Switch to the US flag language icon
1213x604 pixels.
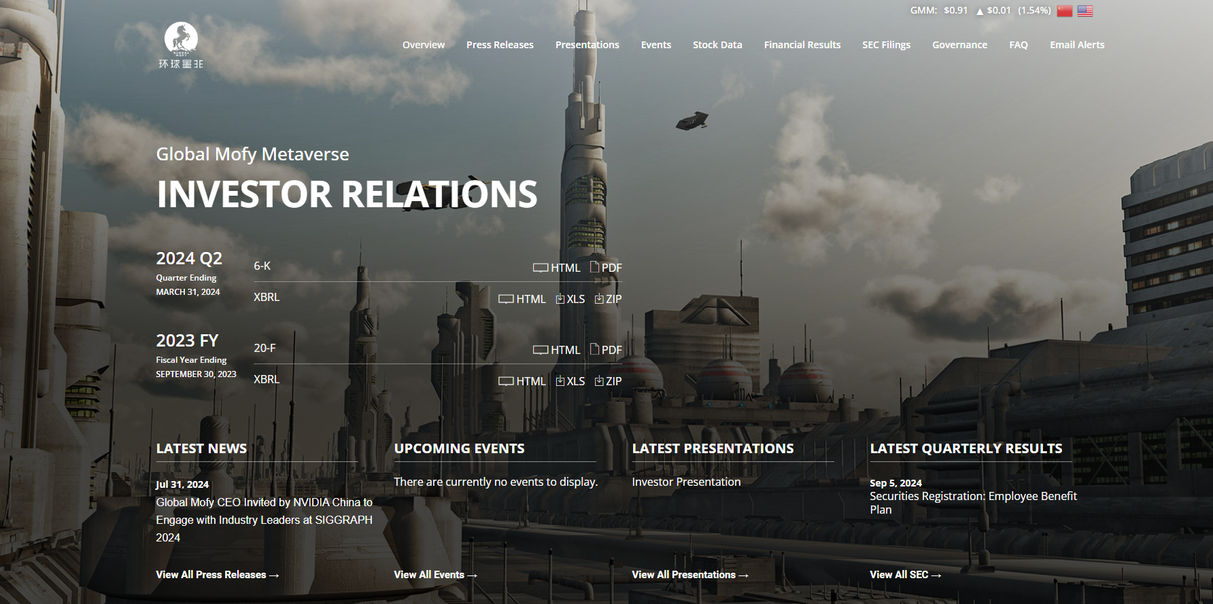(1085, 11)
